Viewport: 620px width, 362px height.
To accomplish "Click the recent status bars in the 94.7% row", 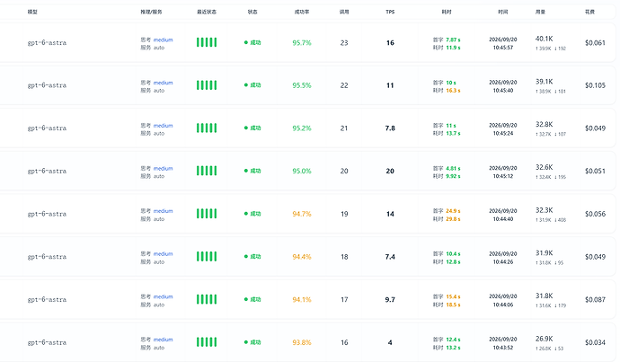I will point(207,214).
